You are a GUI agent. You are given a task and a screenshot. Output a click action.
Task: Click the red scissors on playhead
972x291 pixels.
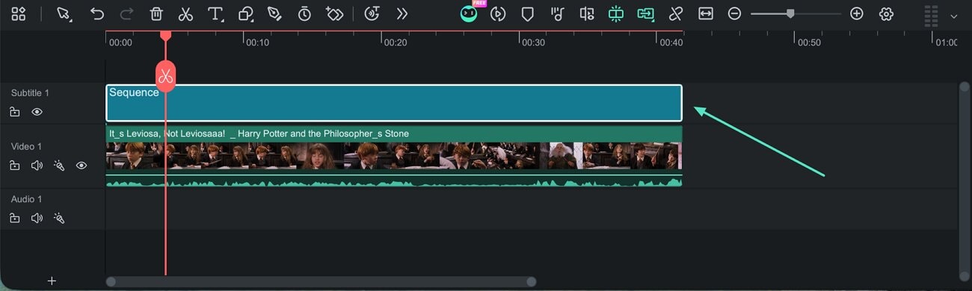(166, 76)
